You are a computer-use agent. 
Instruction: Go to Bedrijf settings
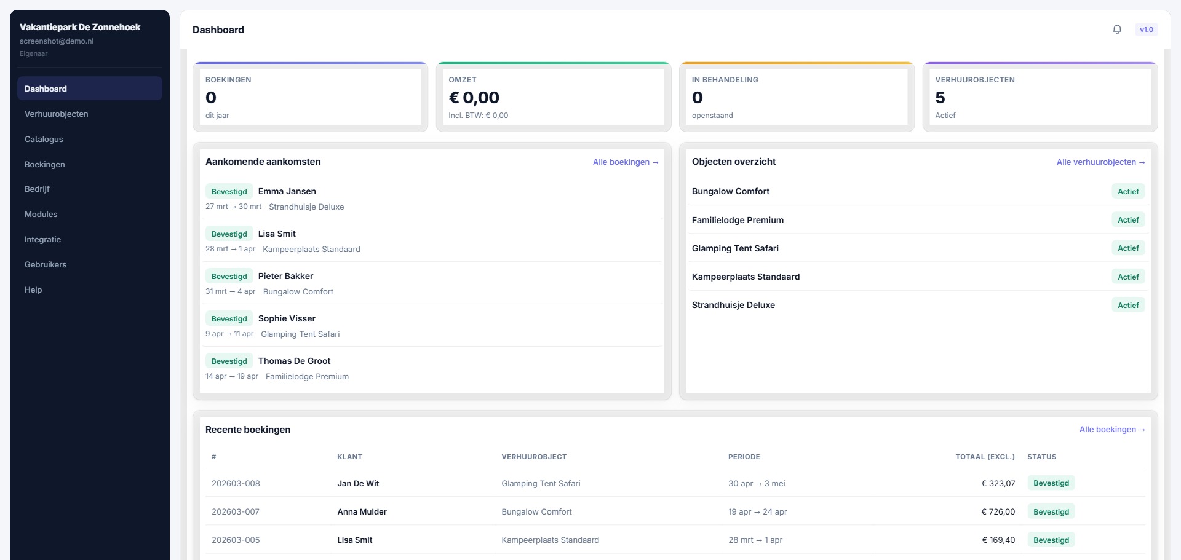click(37, 189)
